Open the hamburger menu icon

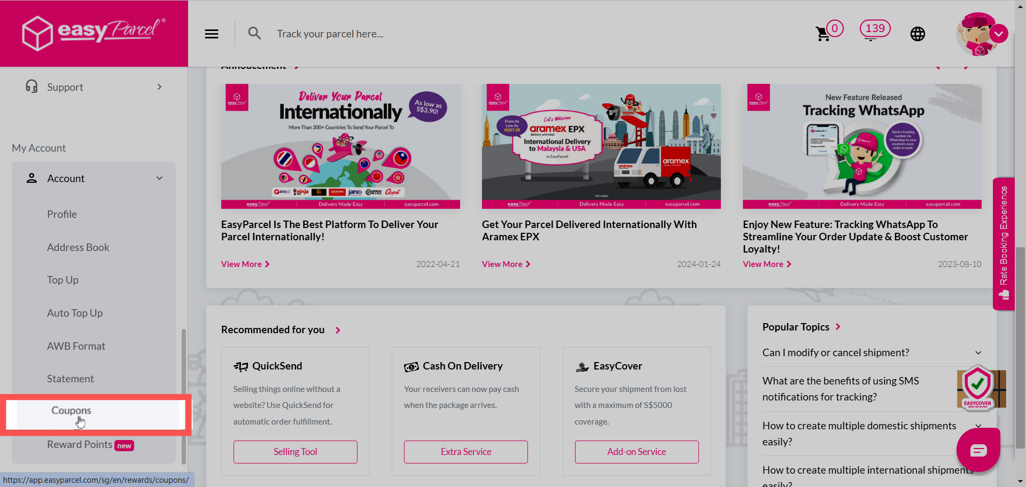tap(212, 34)
